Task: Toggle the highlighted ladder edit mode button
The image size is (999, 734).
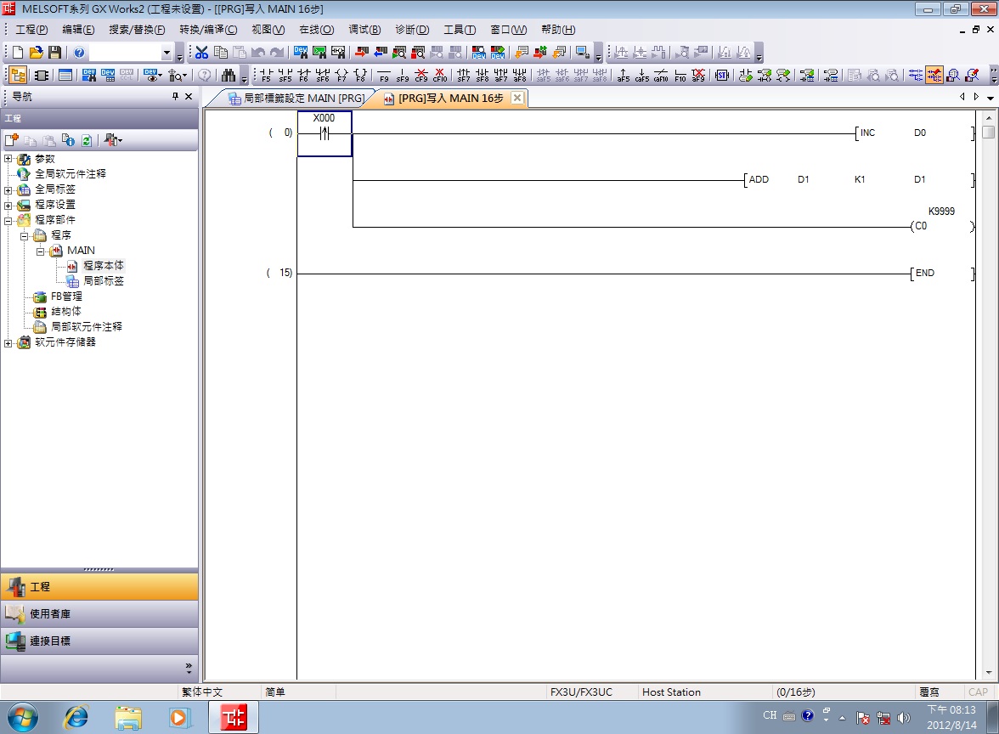Action: (x=934, y=75)
